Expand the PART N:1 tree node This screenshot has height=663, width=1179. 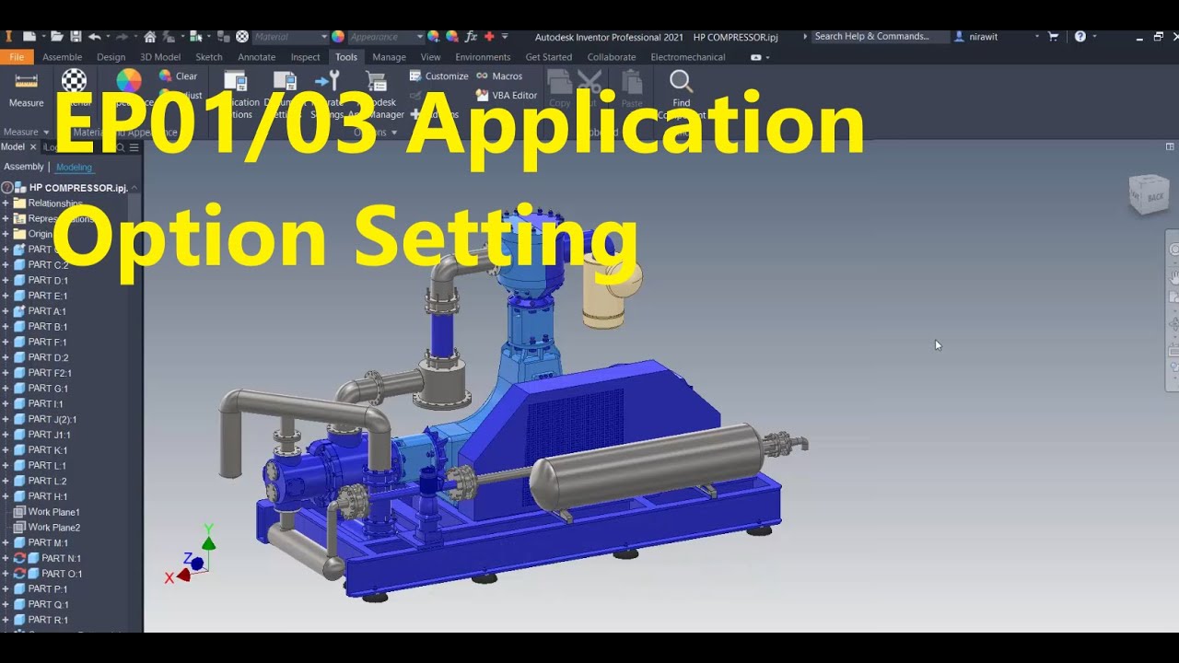[x=6, y=558]
